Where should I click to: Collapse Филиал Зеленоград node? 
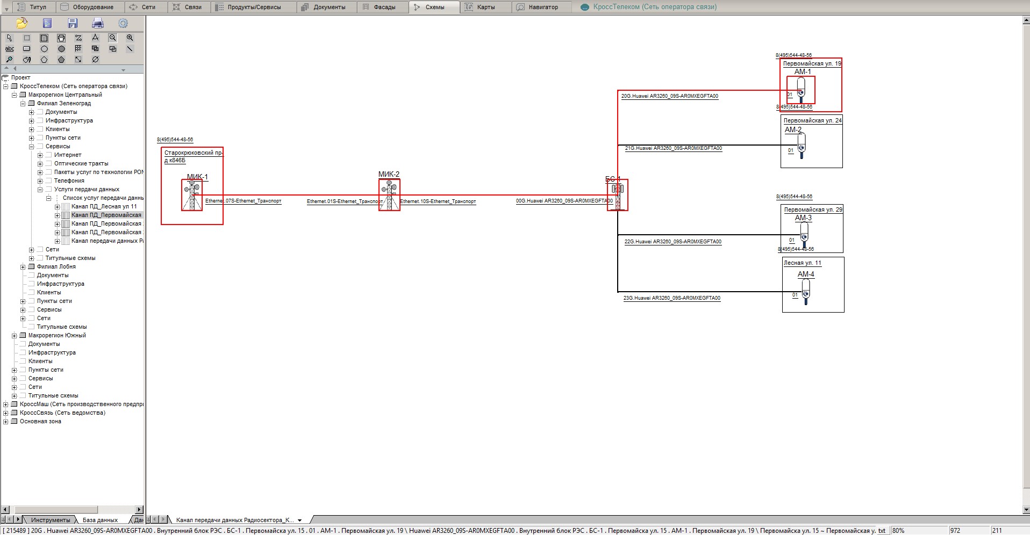[x=23, y=104]
